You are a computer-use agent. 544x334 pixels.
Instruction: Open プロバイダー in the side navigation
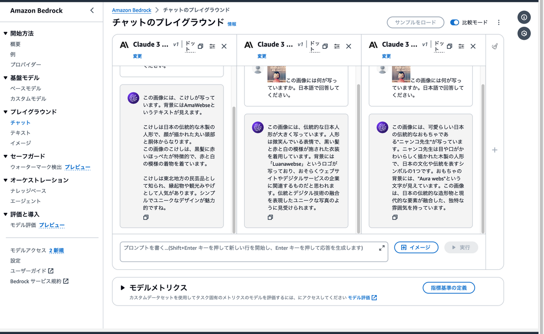[x=26, y=65]
